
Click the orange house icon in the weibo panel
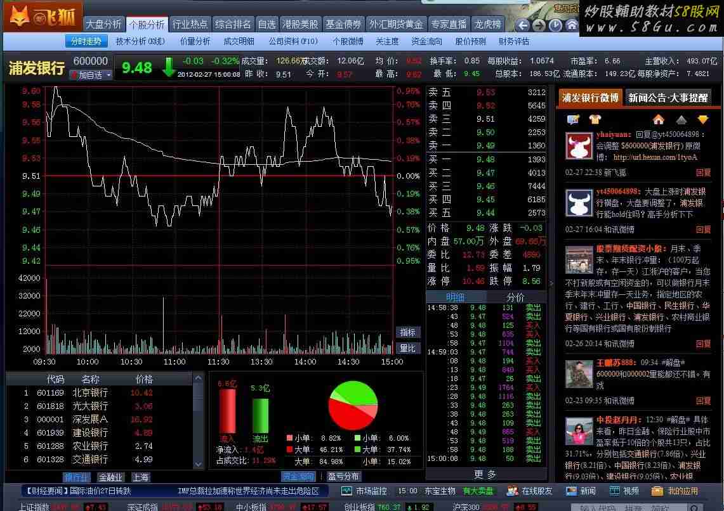coord(659,120)
